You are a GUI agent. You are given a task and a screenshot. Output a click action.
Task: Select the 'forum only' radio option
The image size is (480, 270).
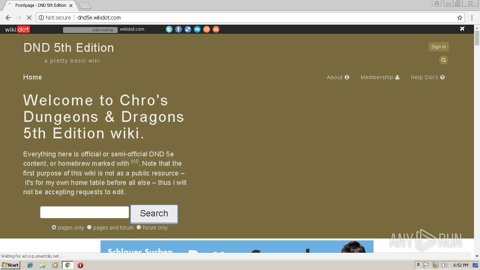(139, 227)
